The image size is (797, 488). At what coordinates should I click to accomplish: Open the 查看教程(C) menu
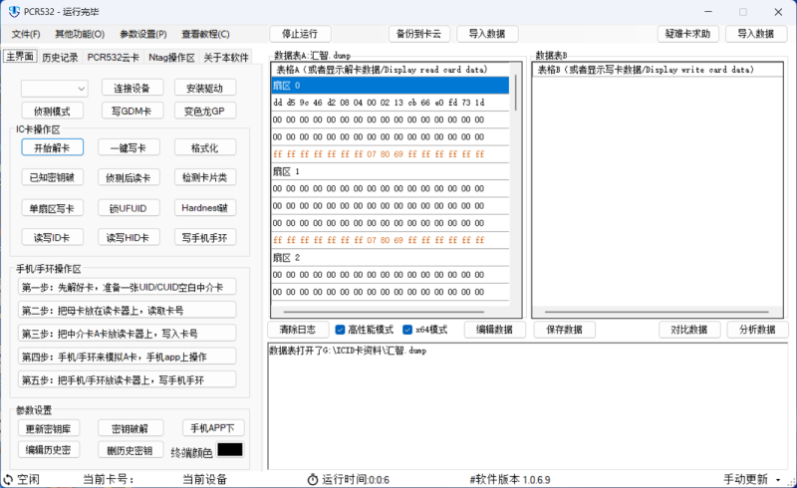(206, 34)
